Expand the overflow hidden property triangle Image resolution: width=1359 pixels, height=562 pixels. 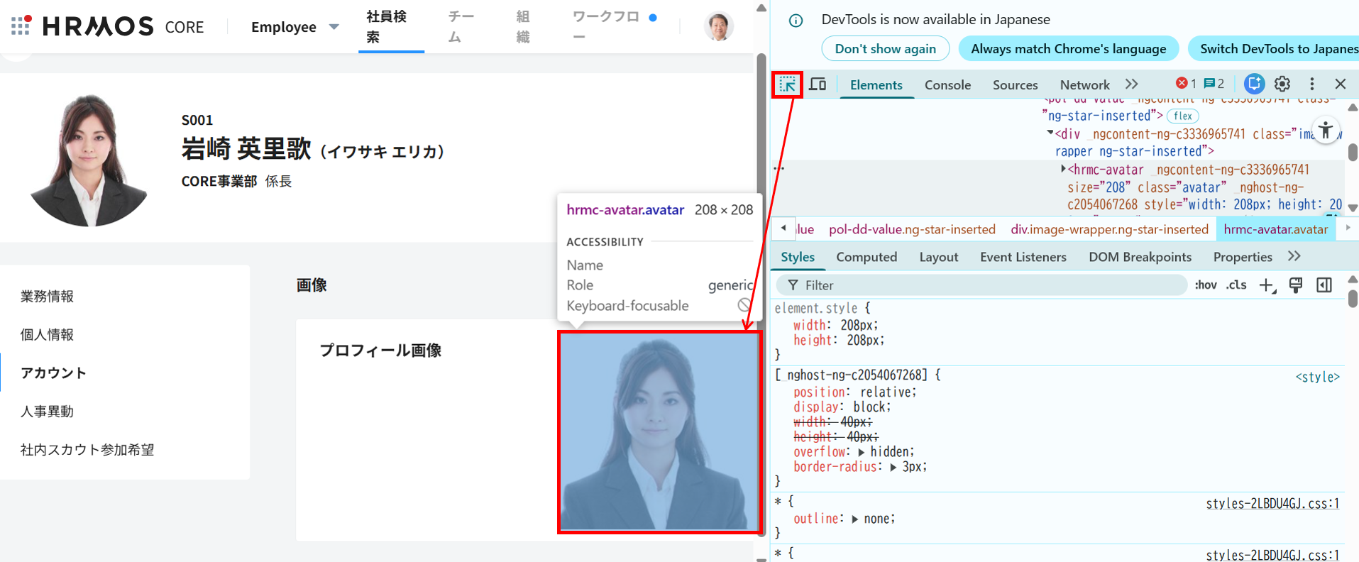click(x=862, y=452)
